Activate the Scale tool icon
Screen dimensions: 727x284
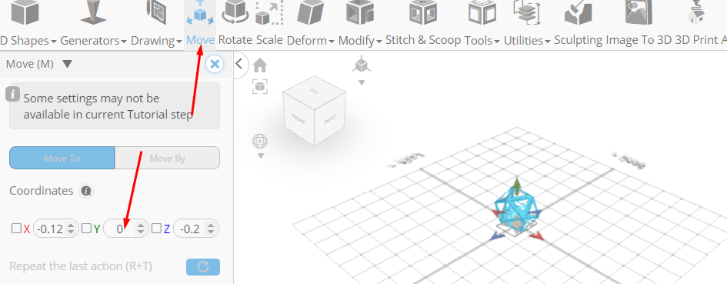pyautogui.click(x=269, y=13)
